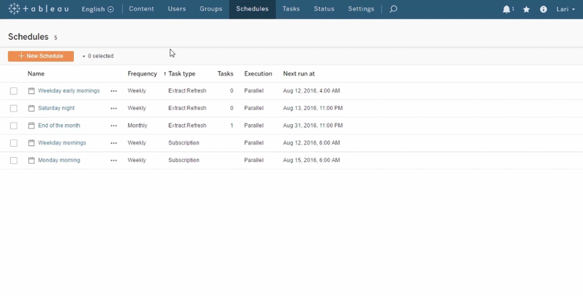Screen dimensions: 583x296
Task: Open the Lari user menu
Action: [565, 9]
